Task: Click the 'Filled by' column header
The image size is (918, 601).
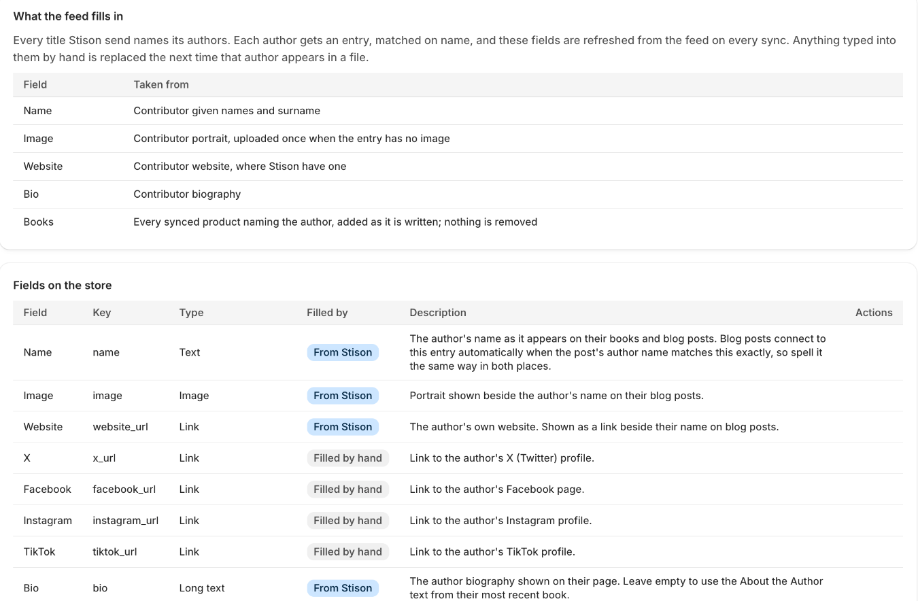Action: [327, 313]
